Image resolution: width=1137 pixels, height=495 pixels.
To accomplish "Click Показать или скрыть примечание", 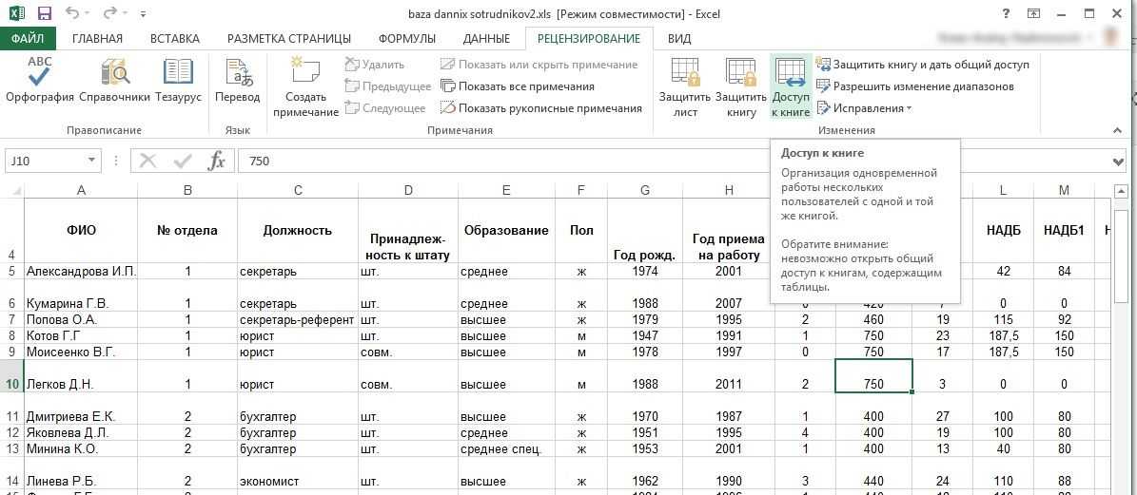I will [x=539, y=65].
